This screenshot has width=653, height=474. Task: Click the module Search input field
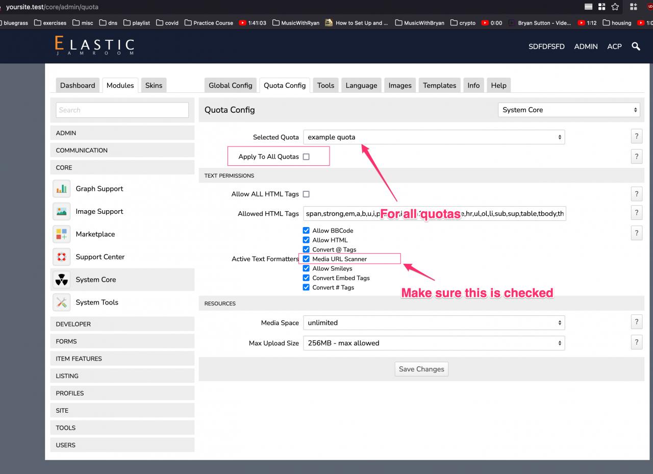tap(122, 110)
